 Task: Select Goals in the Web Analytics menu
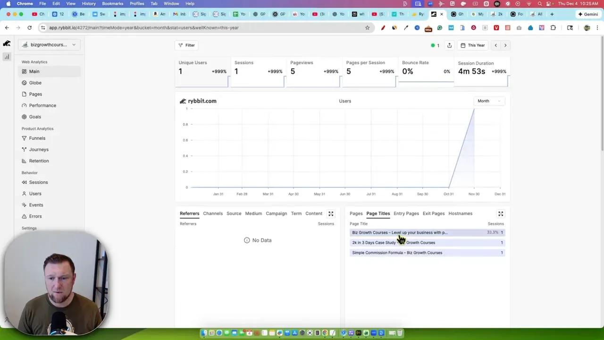pyautogui.click(x=34, y=117)
